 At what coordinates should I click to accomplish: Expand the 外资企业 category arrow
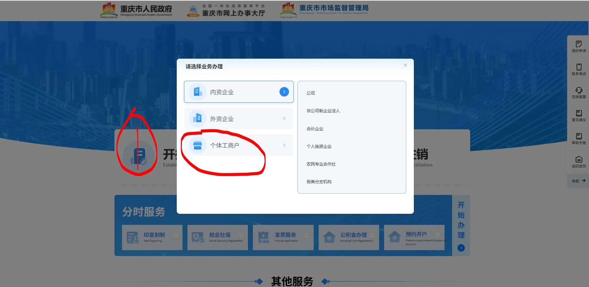[x=284, y=119]
